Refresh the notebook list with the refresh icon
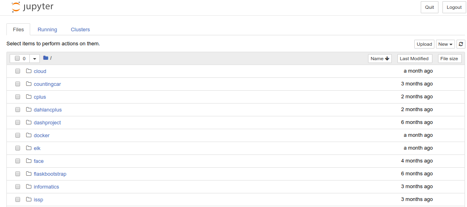This screenshot has width=467, height=207. click(461, 44)
